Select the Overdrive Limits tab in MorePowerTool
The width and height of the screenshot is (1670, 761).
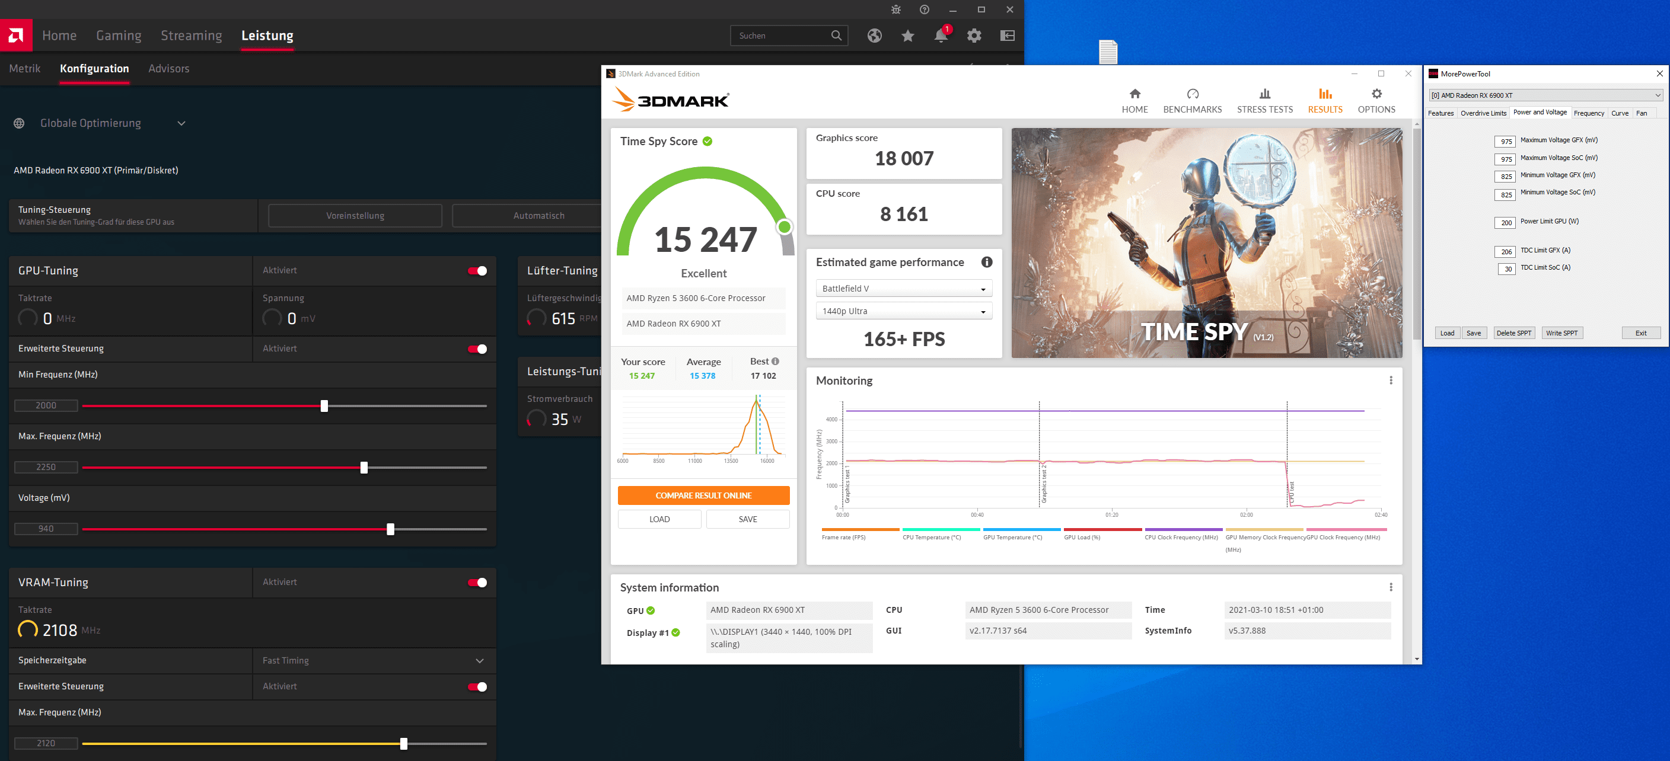(x=1483, y=113)
